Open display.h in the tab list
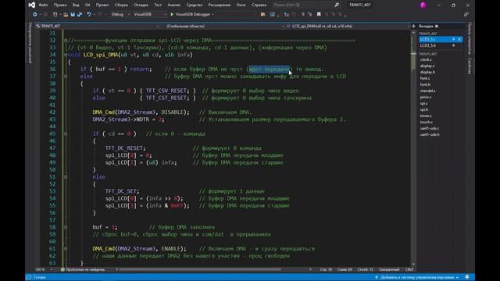The width and height of the screenshot is (500, 281). click(x=427, y=72)
